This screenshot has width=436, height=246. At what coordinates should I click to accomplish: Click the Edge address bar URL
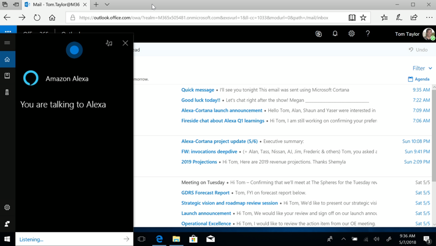point(204,17)
